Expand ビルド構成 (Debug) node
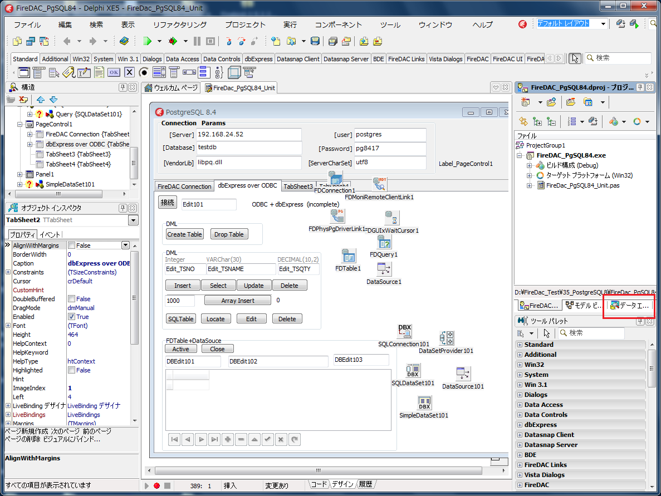Image resolution: width=661 pixels, height=496 pixels. pos(530,165)
